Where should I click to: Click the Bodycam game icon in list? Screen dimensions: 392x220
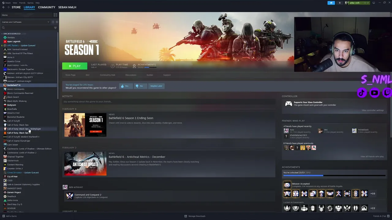pyautogui.click(x=5, y=105)
